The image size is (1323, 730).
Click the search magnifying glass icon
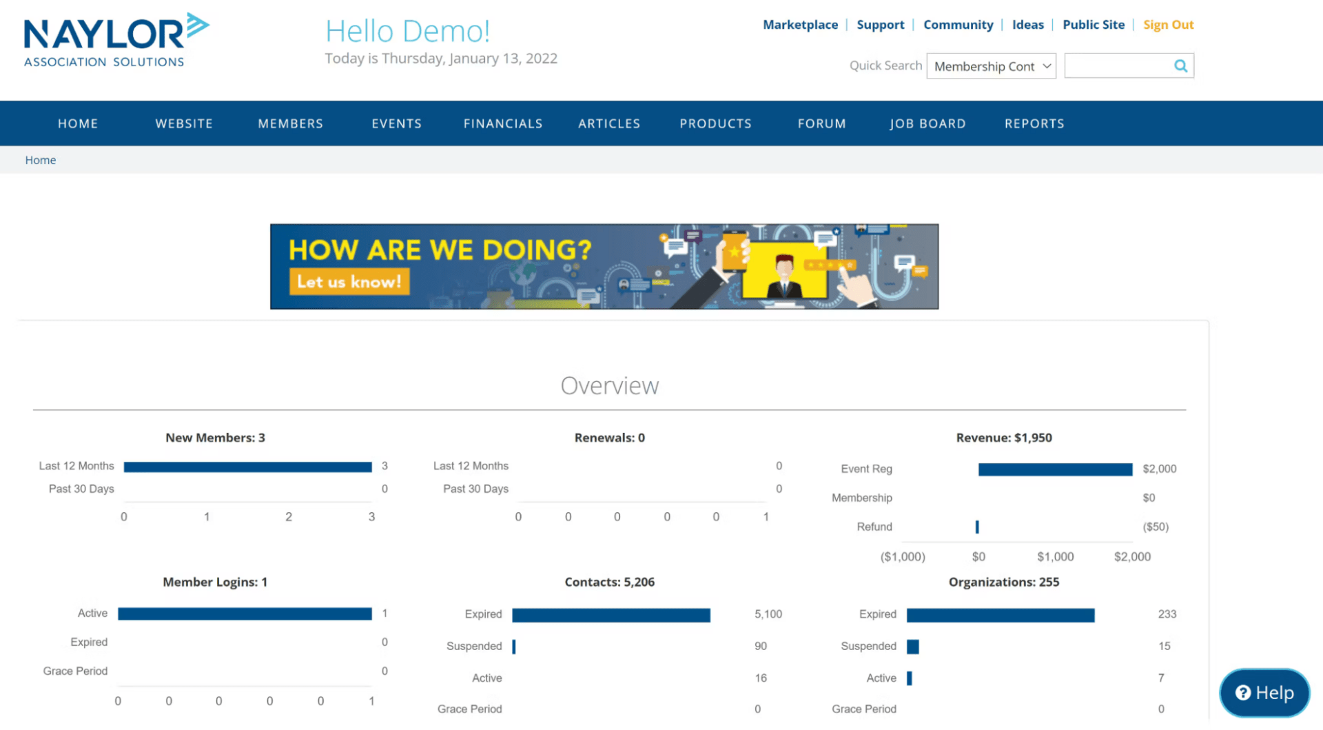1180,65
